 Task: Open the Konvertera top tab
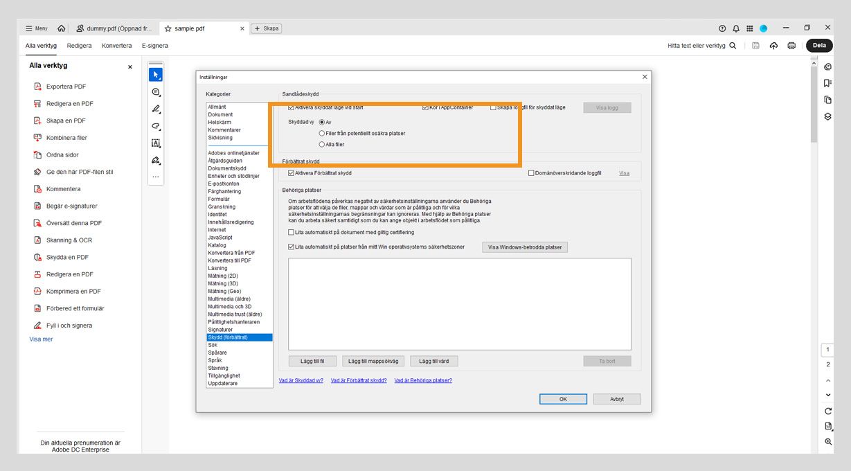(x=116, y=46)
